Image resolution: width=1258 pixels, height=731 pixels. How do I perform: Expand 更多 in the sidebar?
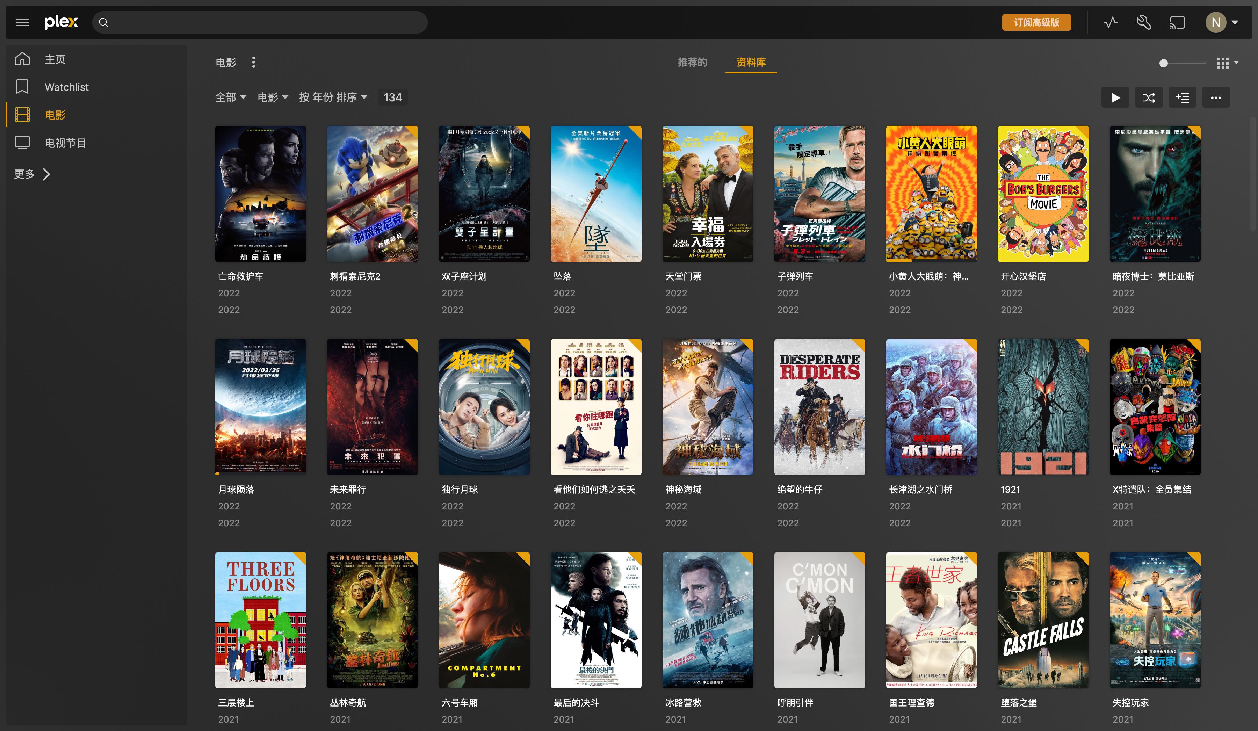(x=31, y=174)
